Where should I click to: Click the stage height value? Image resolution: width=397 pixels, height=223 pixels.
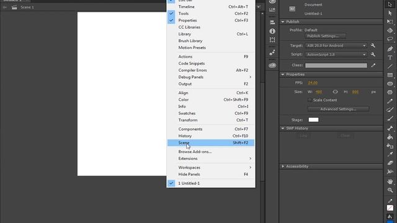point(355,92)
